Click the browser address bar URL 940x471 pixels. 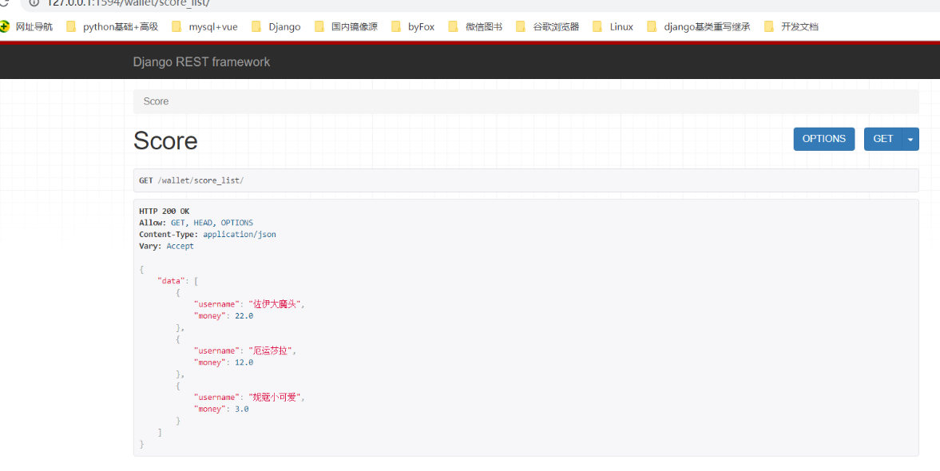pyautogui.click(x=129, y=3)
